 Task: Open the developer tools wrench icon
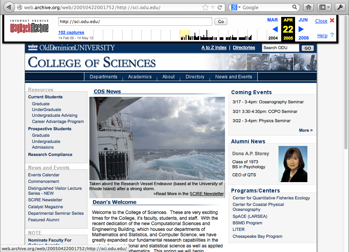click(x=340, y=7)
